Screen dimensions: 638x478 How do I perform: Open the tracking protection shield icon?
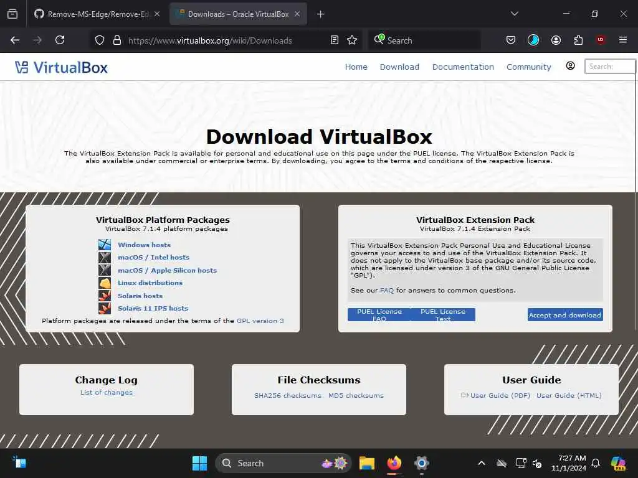tap(100, 40)
